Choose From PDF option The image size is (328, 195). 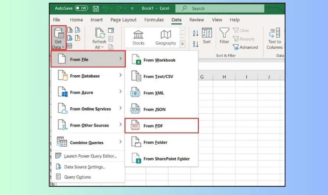162,126
